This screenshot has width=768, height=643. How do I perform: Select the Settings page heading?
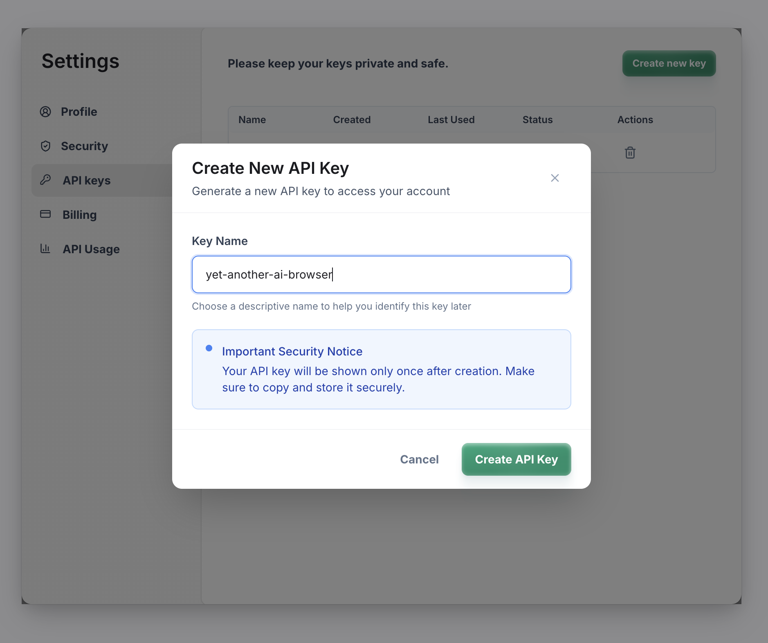[x=80, y=61]
